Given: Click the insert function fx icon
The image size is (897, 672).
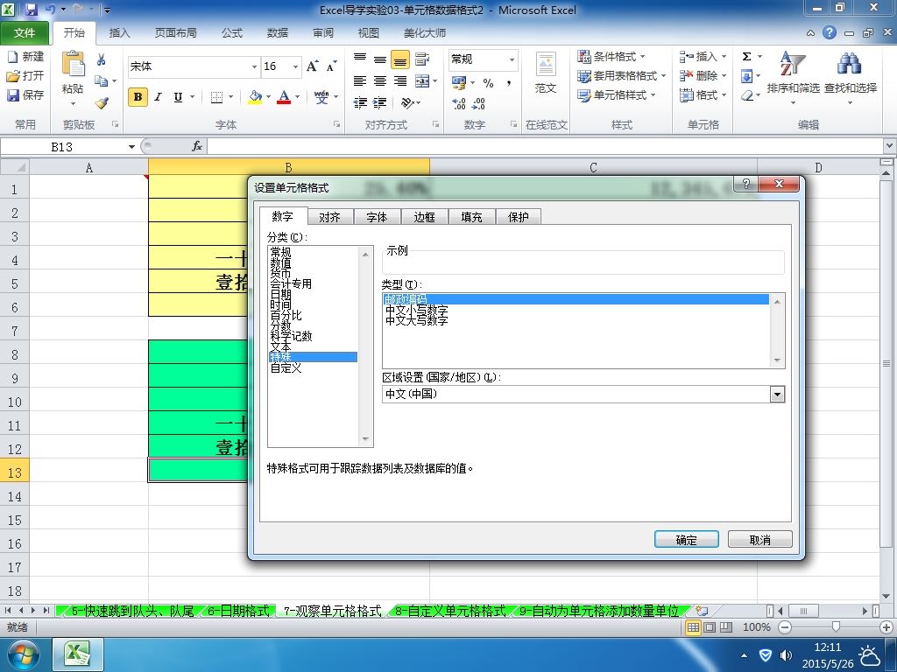Looking at the screenshot, I should click(x=197, y=146).
